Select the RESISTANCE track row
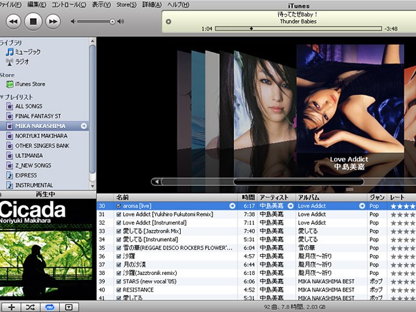Viewport: 416px width, 312px height. 256,290
